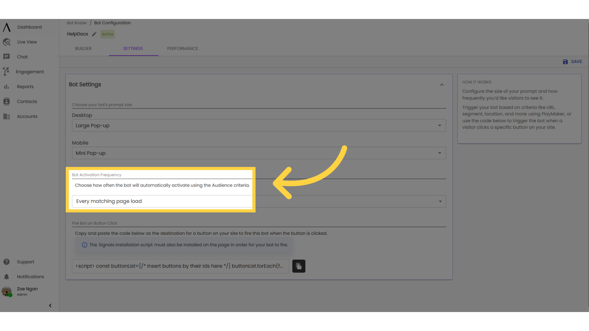Click the Support question mark icon
The width and height of the screenshot is (589, 331).
tap(6, 262)
